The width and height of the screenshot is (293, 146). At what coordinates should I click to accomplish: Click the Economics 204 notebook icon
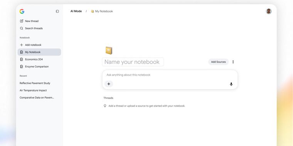click(x=22, y=60)
